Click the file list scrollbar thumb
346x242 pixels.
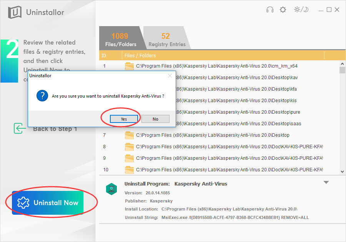click(342, 70)
